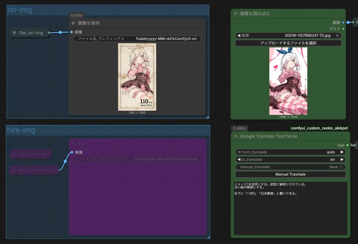Click the collapse dot on hire node
Viewport: 358px width, 244px height.
(73, 143)
